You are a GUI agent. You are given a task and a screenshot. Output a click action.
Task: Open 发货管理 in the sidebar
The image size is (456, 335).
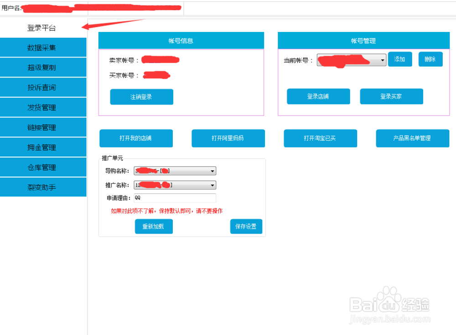point(43,107)
